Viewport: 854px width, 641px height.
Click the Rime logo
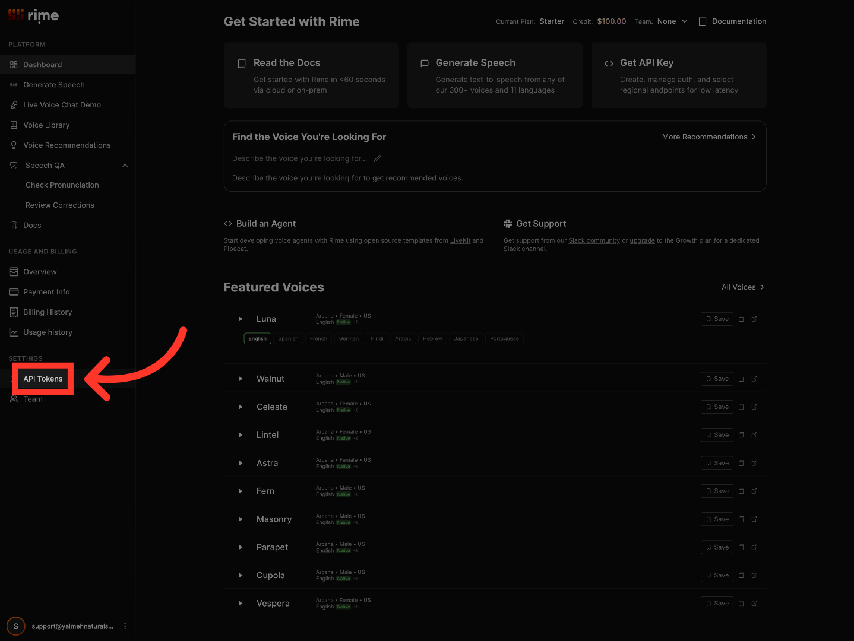[34, 15]
